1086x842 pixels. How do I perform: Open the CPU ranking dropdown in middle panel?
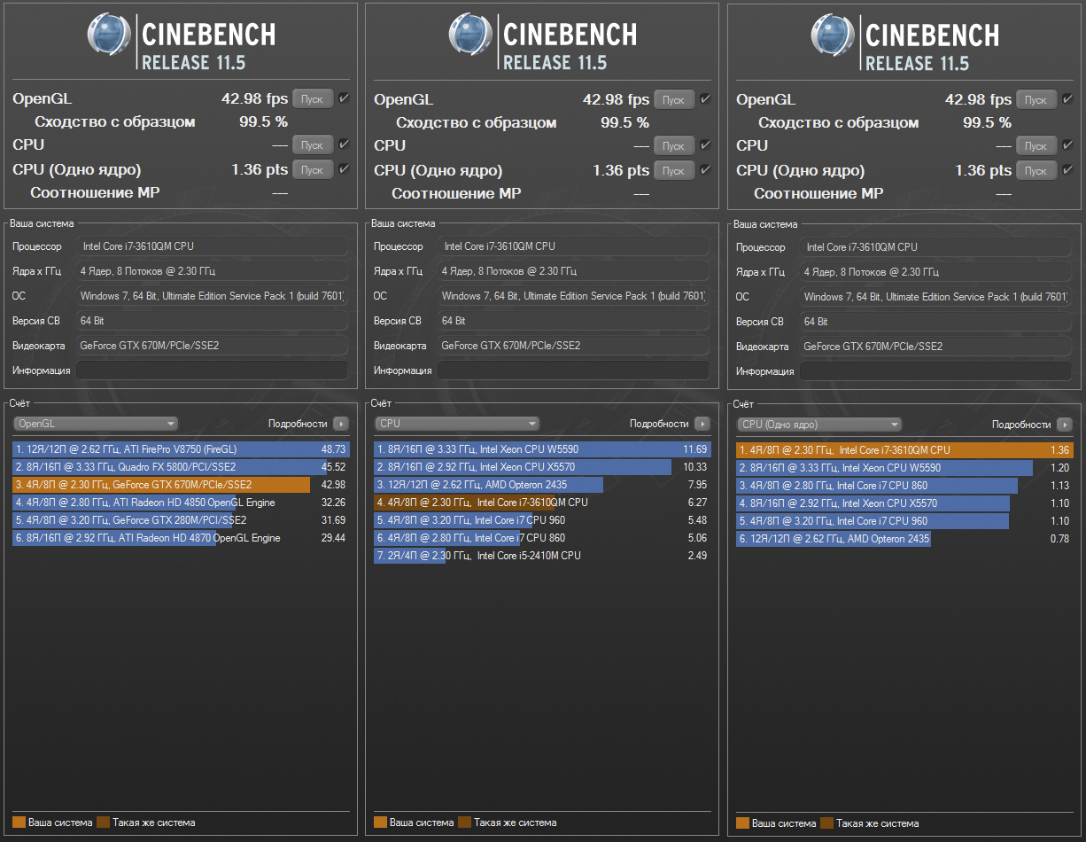457,424
